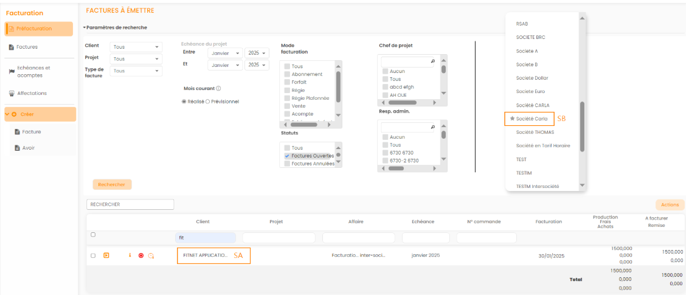Collapse the Paramètres de recherche section

tap(85, 27)
